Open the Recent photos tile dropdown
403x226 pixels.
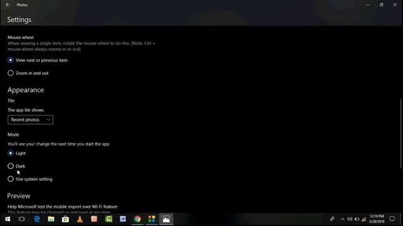(x=30, y=120)
